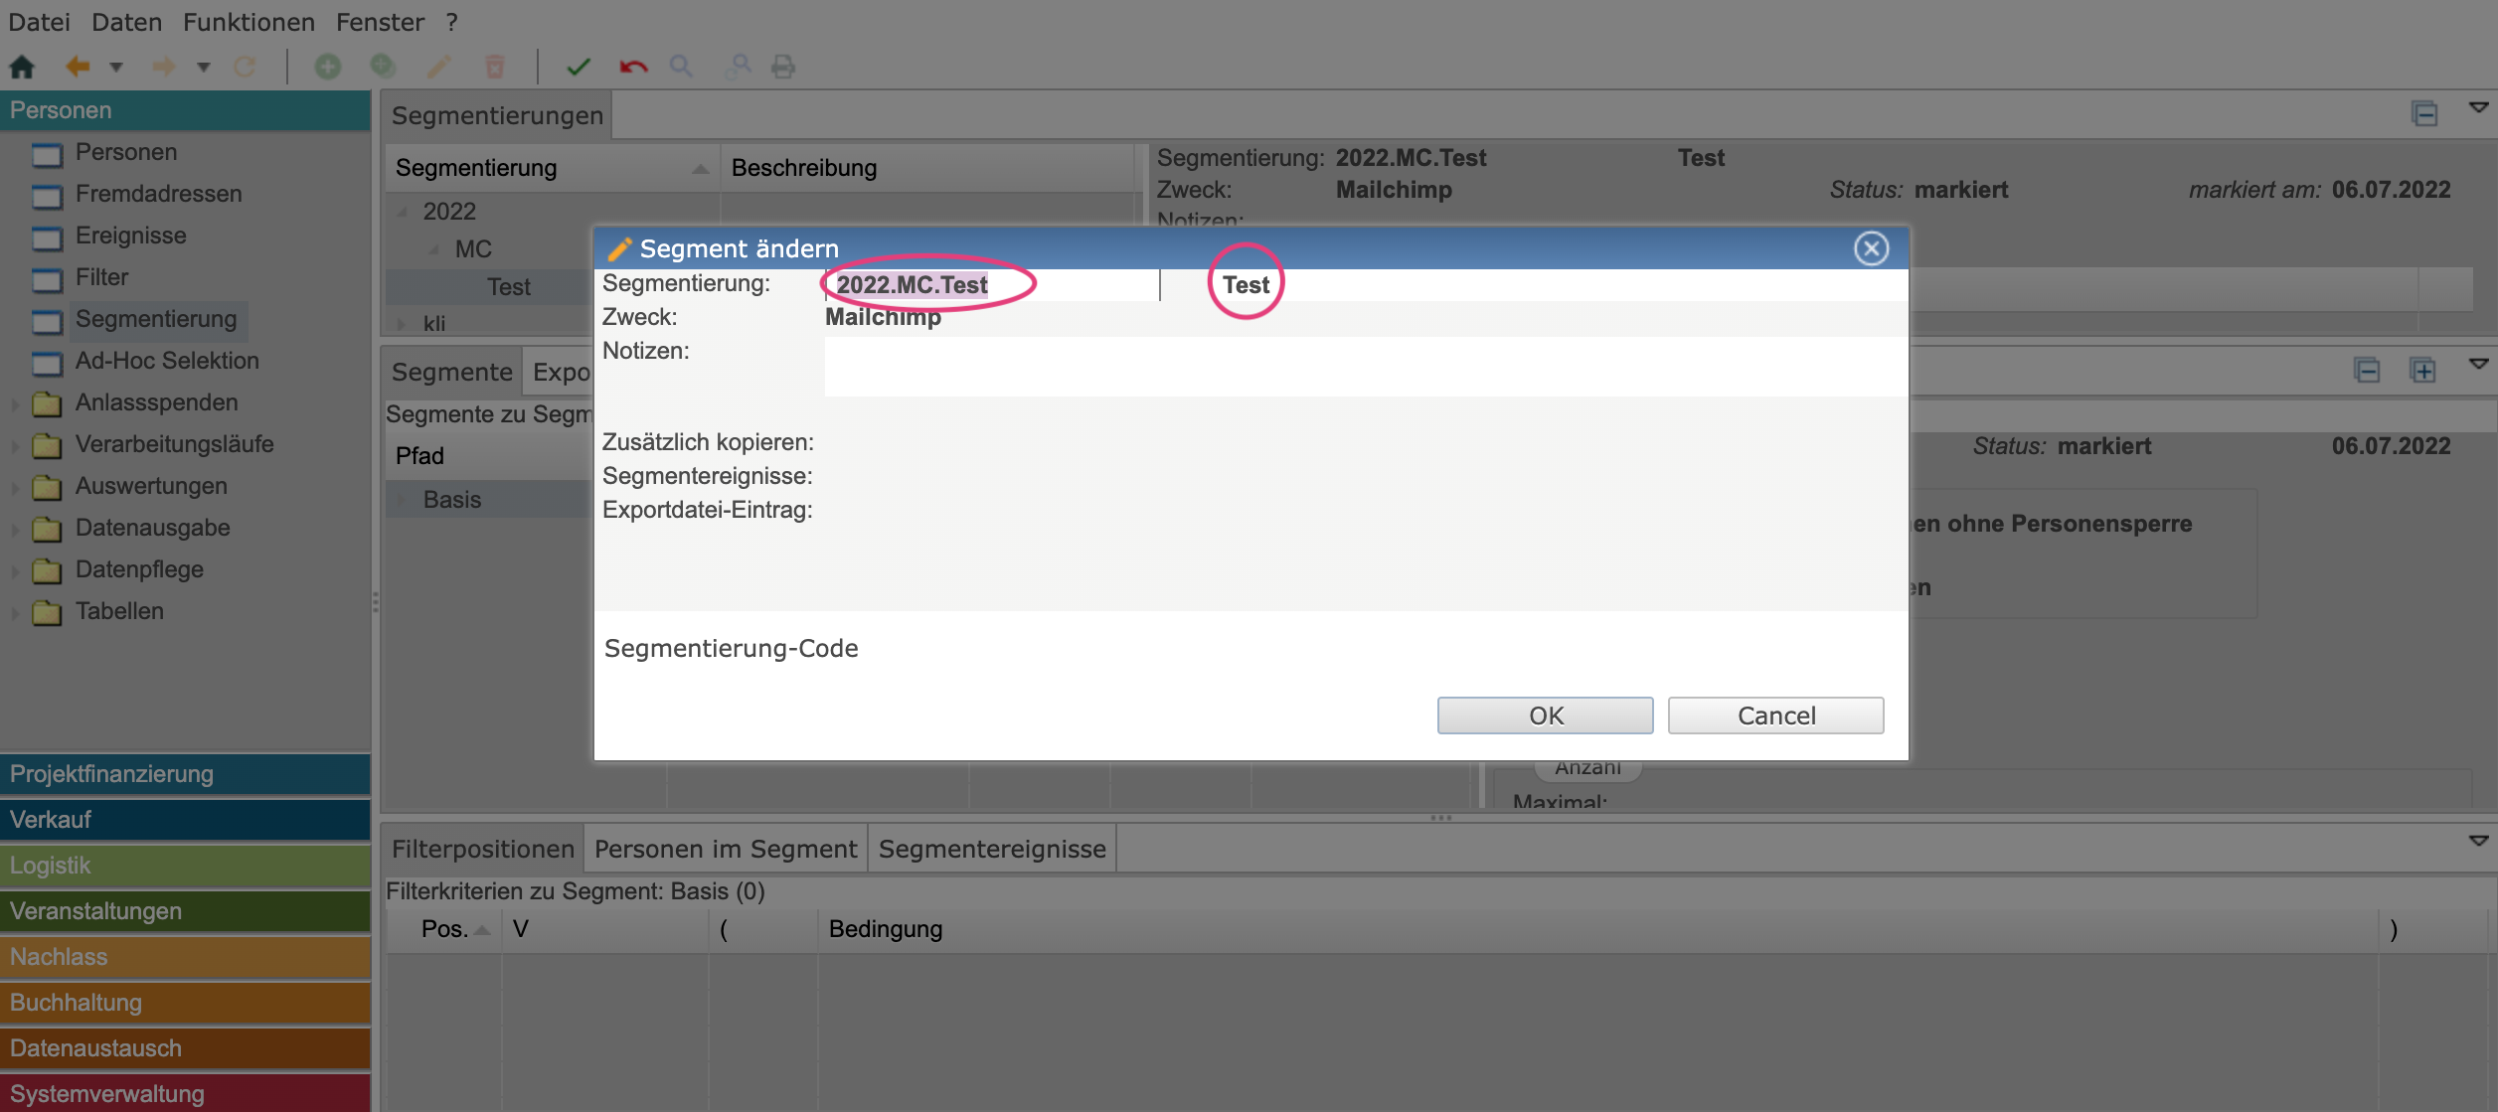The height and width of the screenshot is (1112, 2498).
Task: Click into the Notizen text field
Action: tap(1364, 366)
